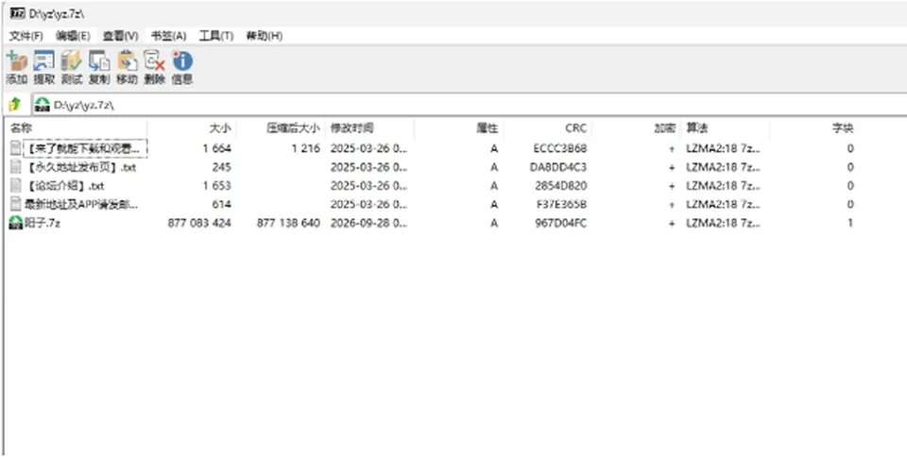Click packed size value 1 216
The width and height of the screenshot is (907, 457).
click(x=305, y=148)
